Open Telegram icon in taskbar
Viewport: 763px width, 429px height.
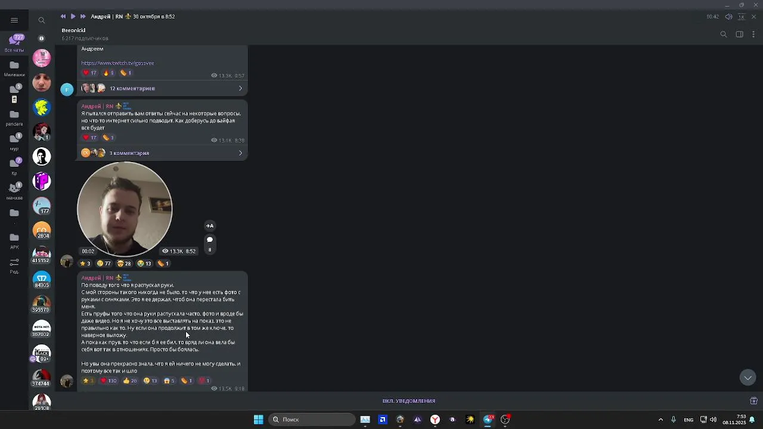pyautogui.click(x=488, y=419)
